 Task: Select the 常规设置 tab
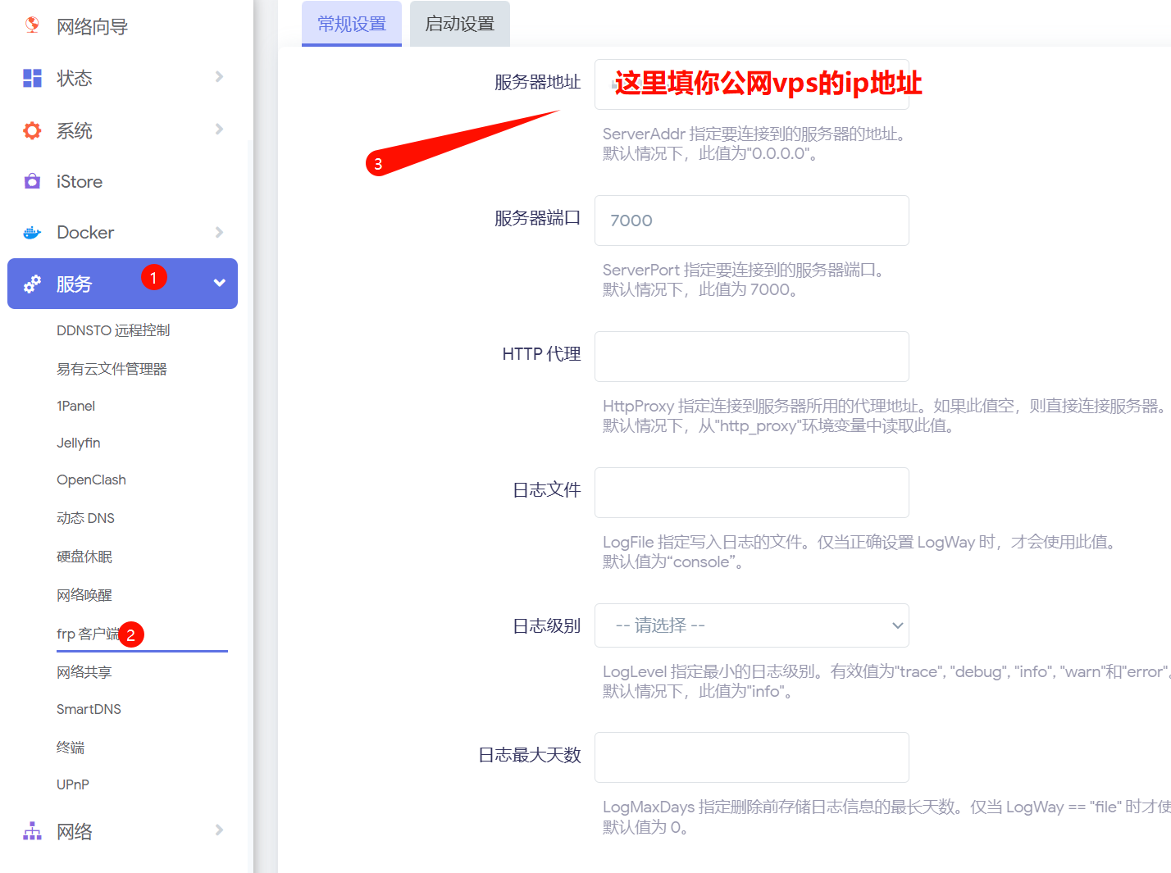[x=351, y=24]
